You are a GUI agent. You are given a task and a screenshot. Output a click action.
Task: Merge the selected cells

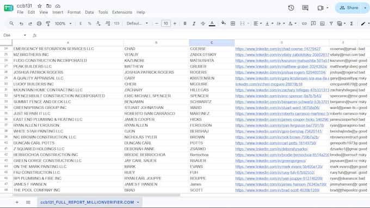242,23
